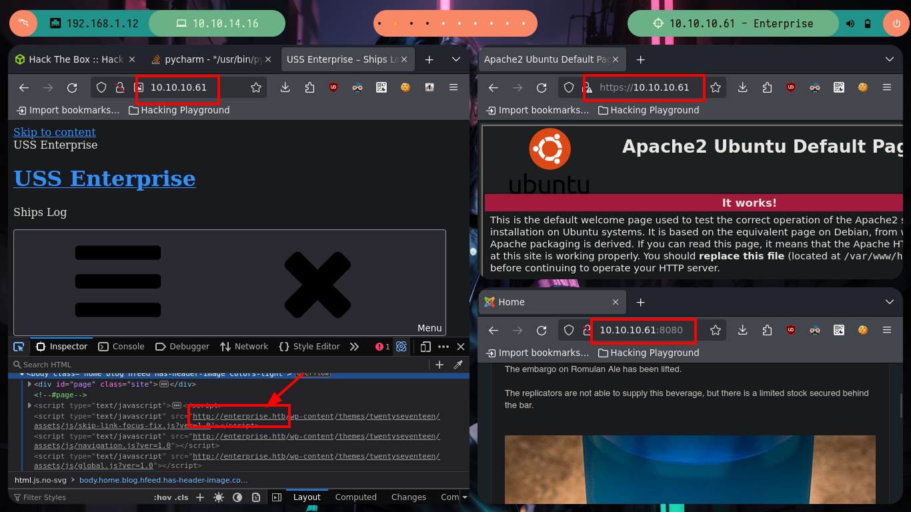Toggle the .cls class panel
This screenshot has height=512, width=911.
pos(182,497)
